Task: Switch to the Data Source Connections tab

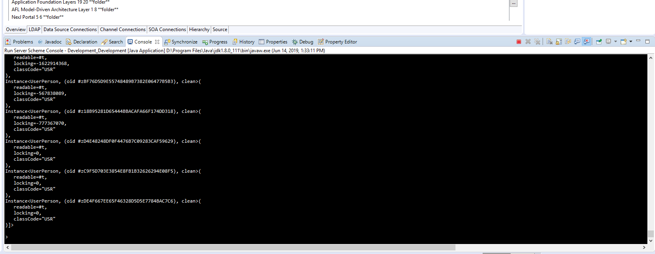Action: click(70, 30)
